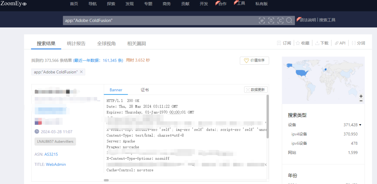Zoom in on the world map

(x=361, y=96)
